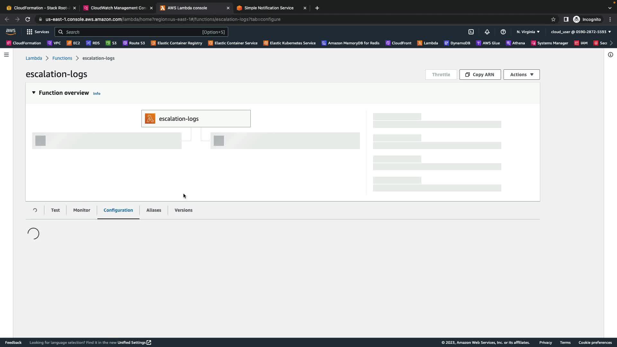Open the Services grid menu
The image size is (617, 347).
(x=38, y=32)
